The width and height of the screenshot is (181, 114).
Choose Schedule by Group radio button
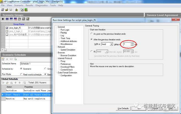(45, 69)
